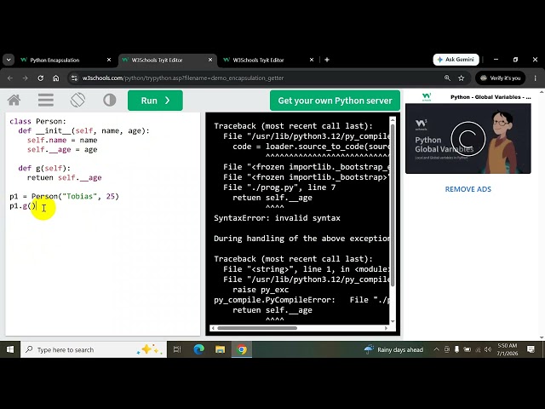Open a new browser tab
This screenshot has height=409, width=545.
pos(327,60)
